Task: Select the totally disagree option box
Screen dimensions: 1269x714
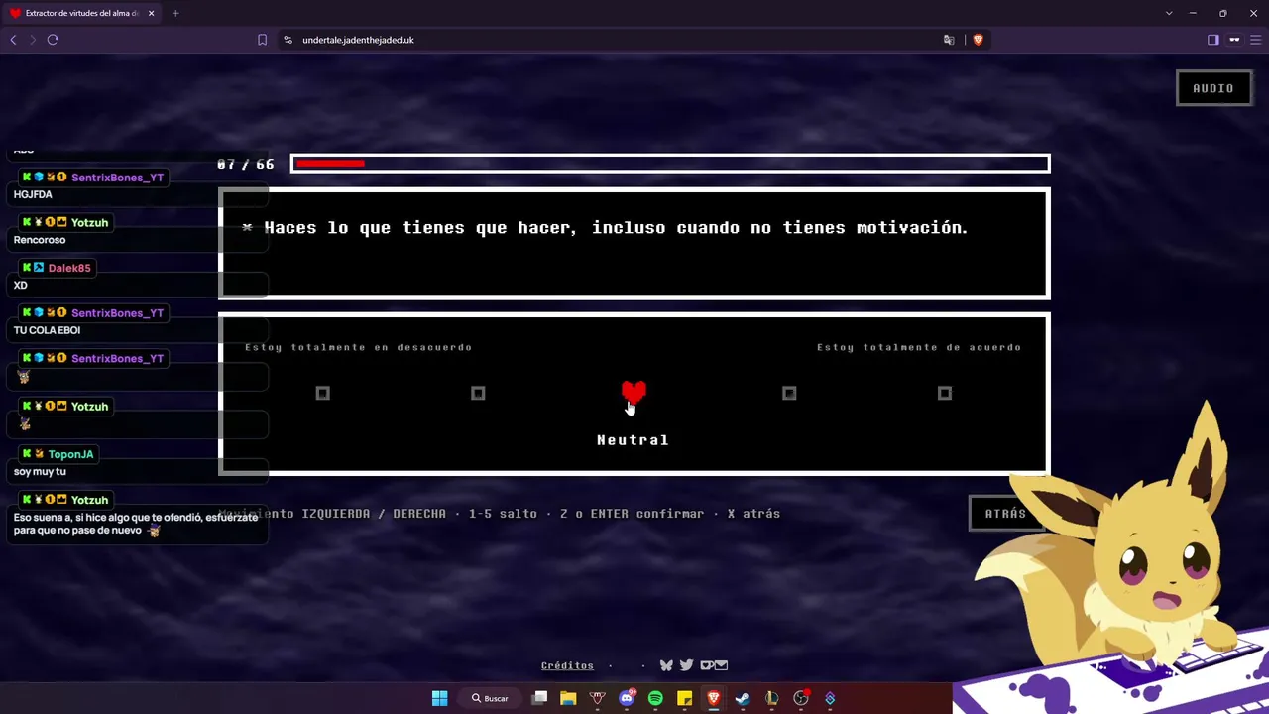Action: tap(322, 394)
